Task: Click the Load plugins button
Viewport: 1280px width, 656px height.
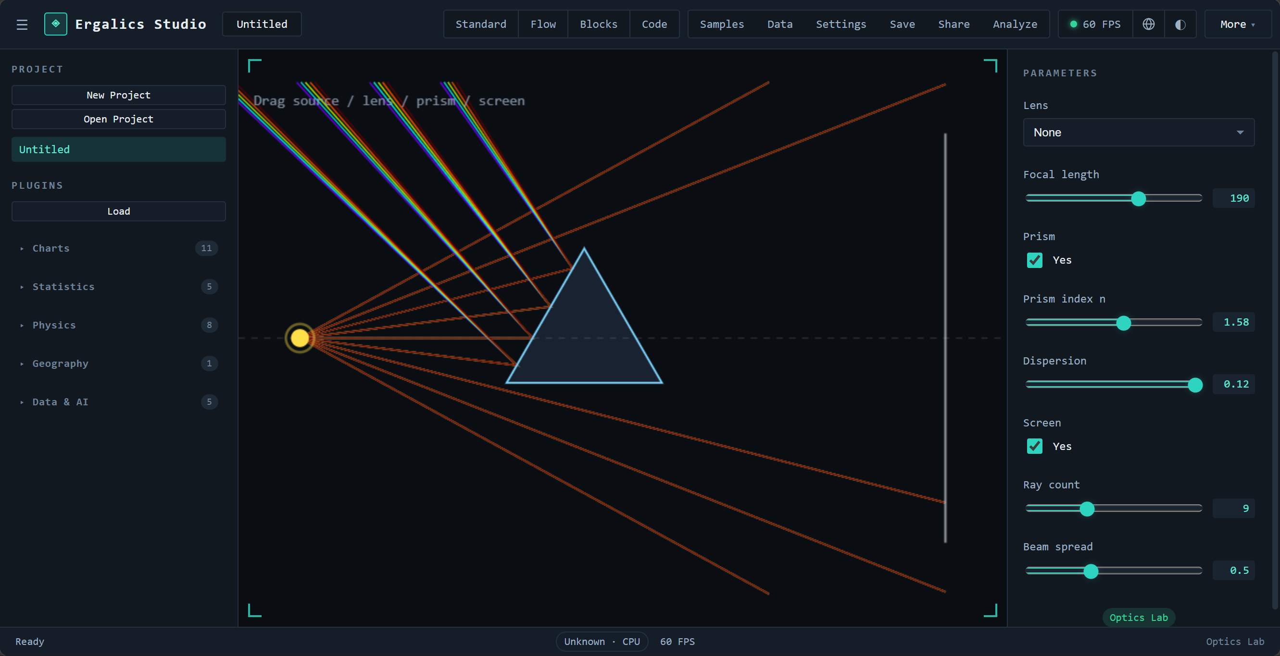Action: pyautogui.click(x=119, y=211)
